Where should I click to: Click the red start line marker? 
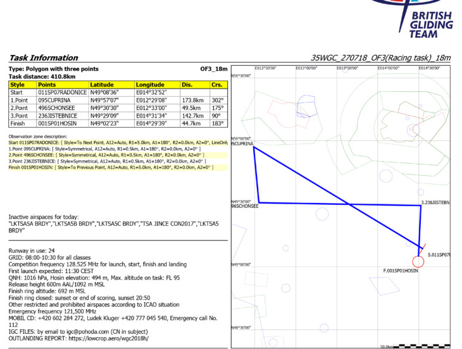pos(422,247)
